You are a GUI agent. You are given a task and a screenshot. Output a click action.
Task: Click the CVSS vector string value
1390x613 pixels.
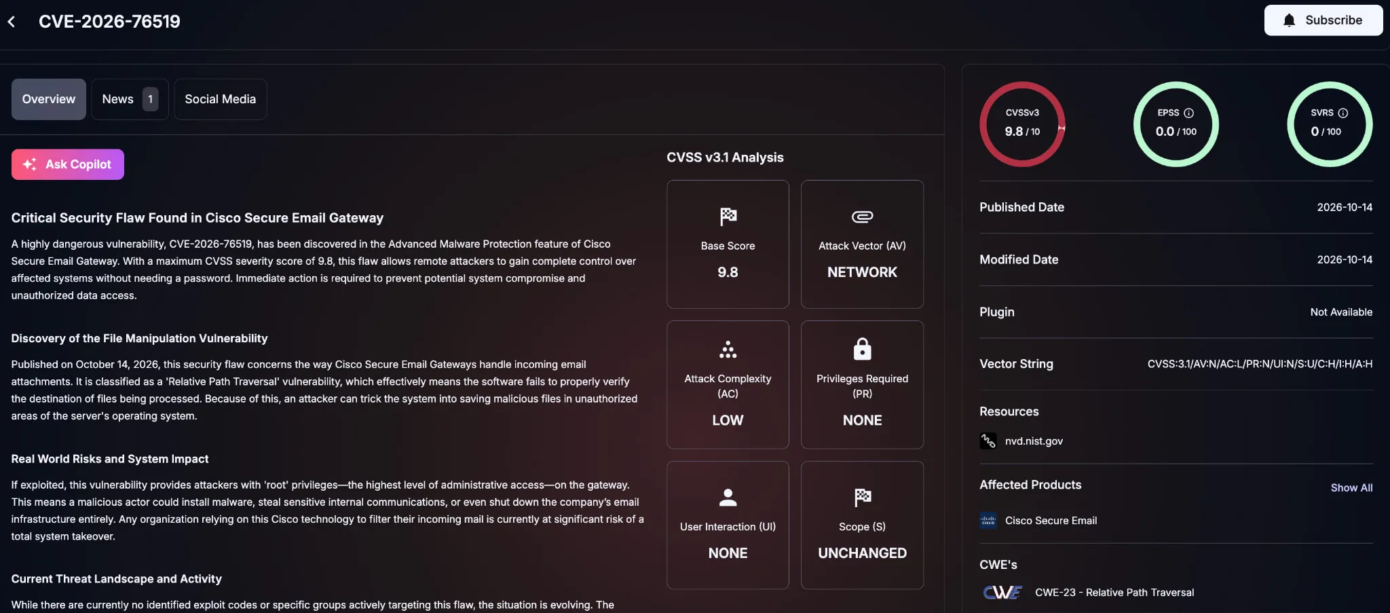(1260, 364)
